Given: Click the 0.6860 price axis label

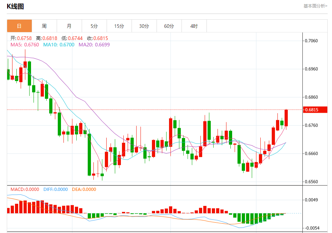Looking at the screenshot, I should 311,97.
